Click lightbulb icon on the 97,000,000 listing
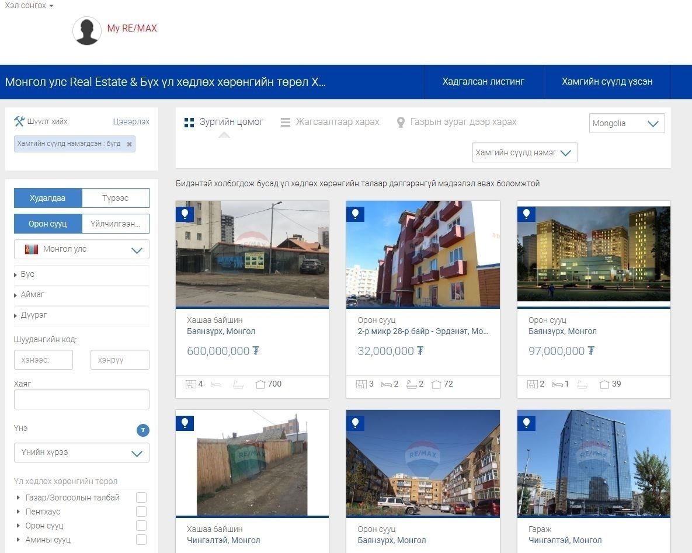Image resolution: width=692 pixels, height=553 pixels. point(526,214)
